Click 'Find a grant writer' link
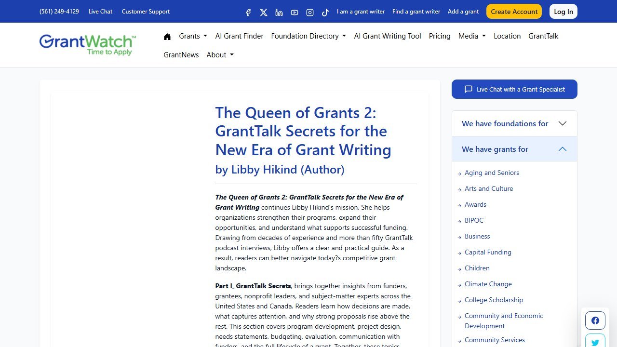Image resolution: width=617 pixels, height=347 pixels. (416, 12)
